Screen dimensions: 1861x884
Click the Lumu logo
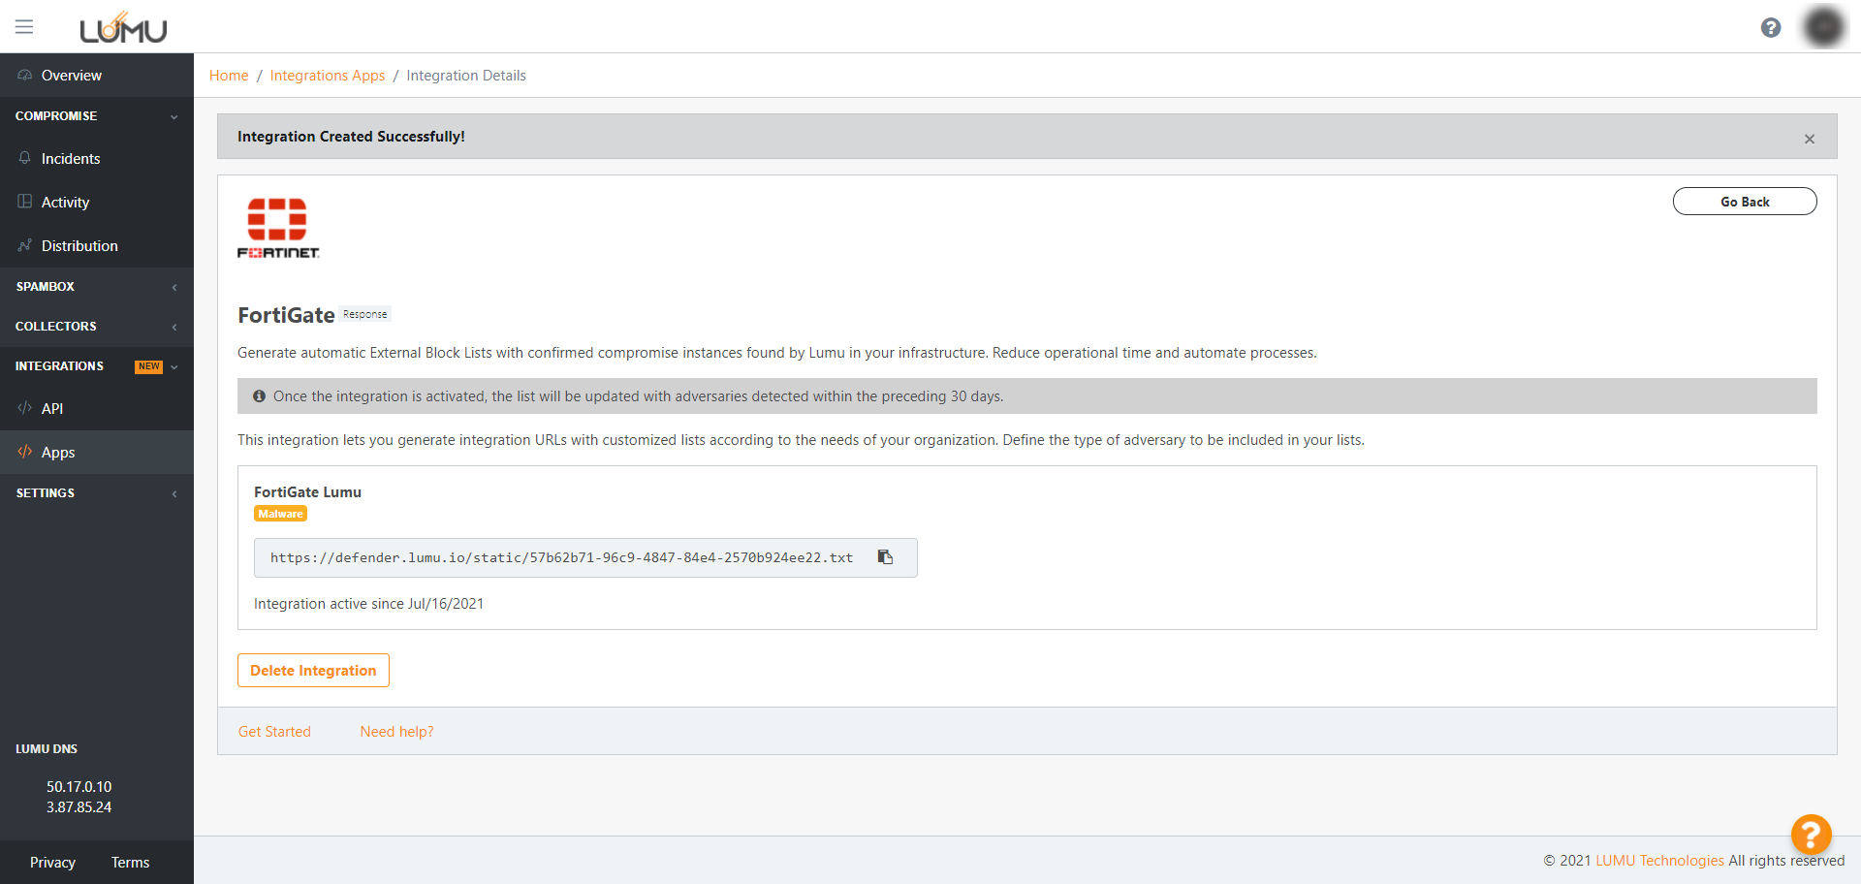pos(123,29)
